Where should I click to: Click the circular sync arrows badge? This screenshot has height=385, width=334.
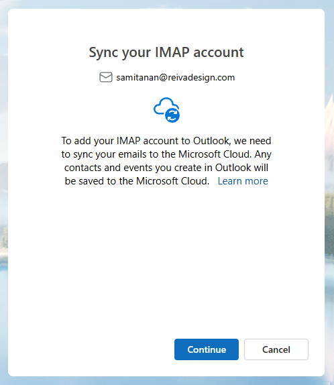(x=172, y=115)
